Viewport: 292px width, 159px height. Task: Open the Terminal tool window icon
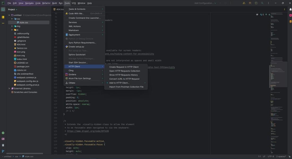click(x=3, y=139)
